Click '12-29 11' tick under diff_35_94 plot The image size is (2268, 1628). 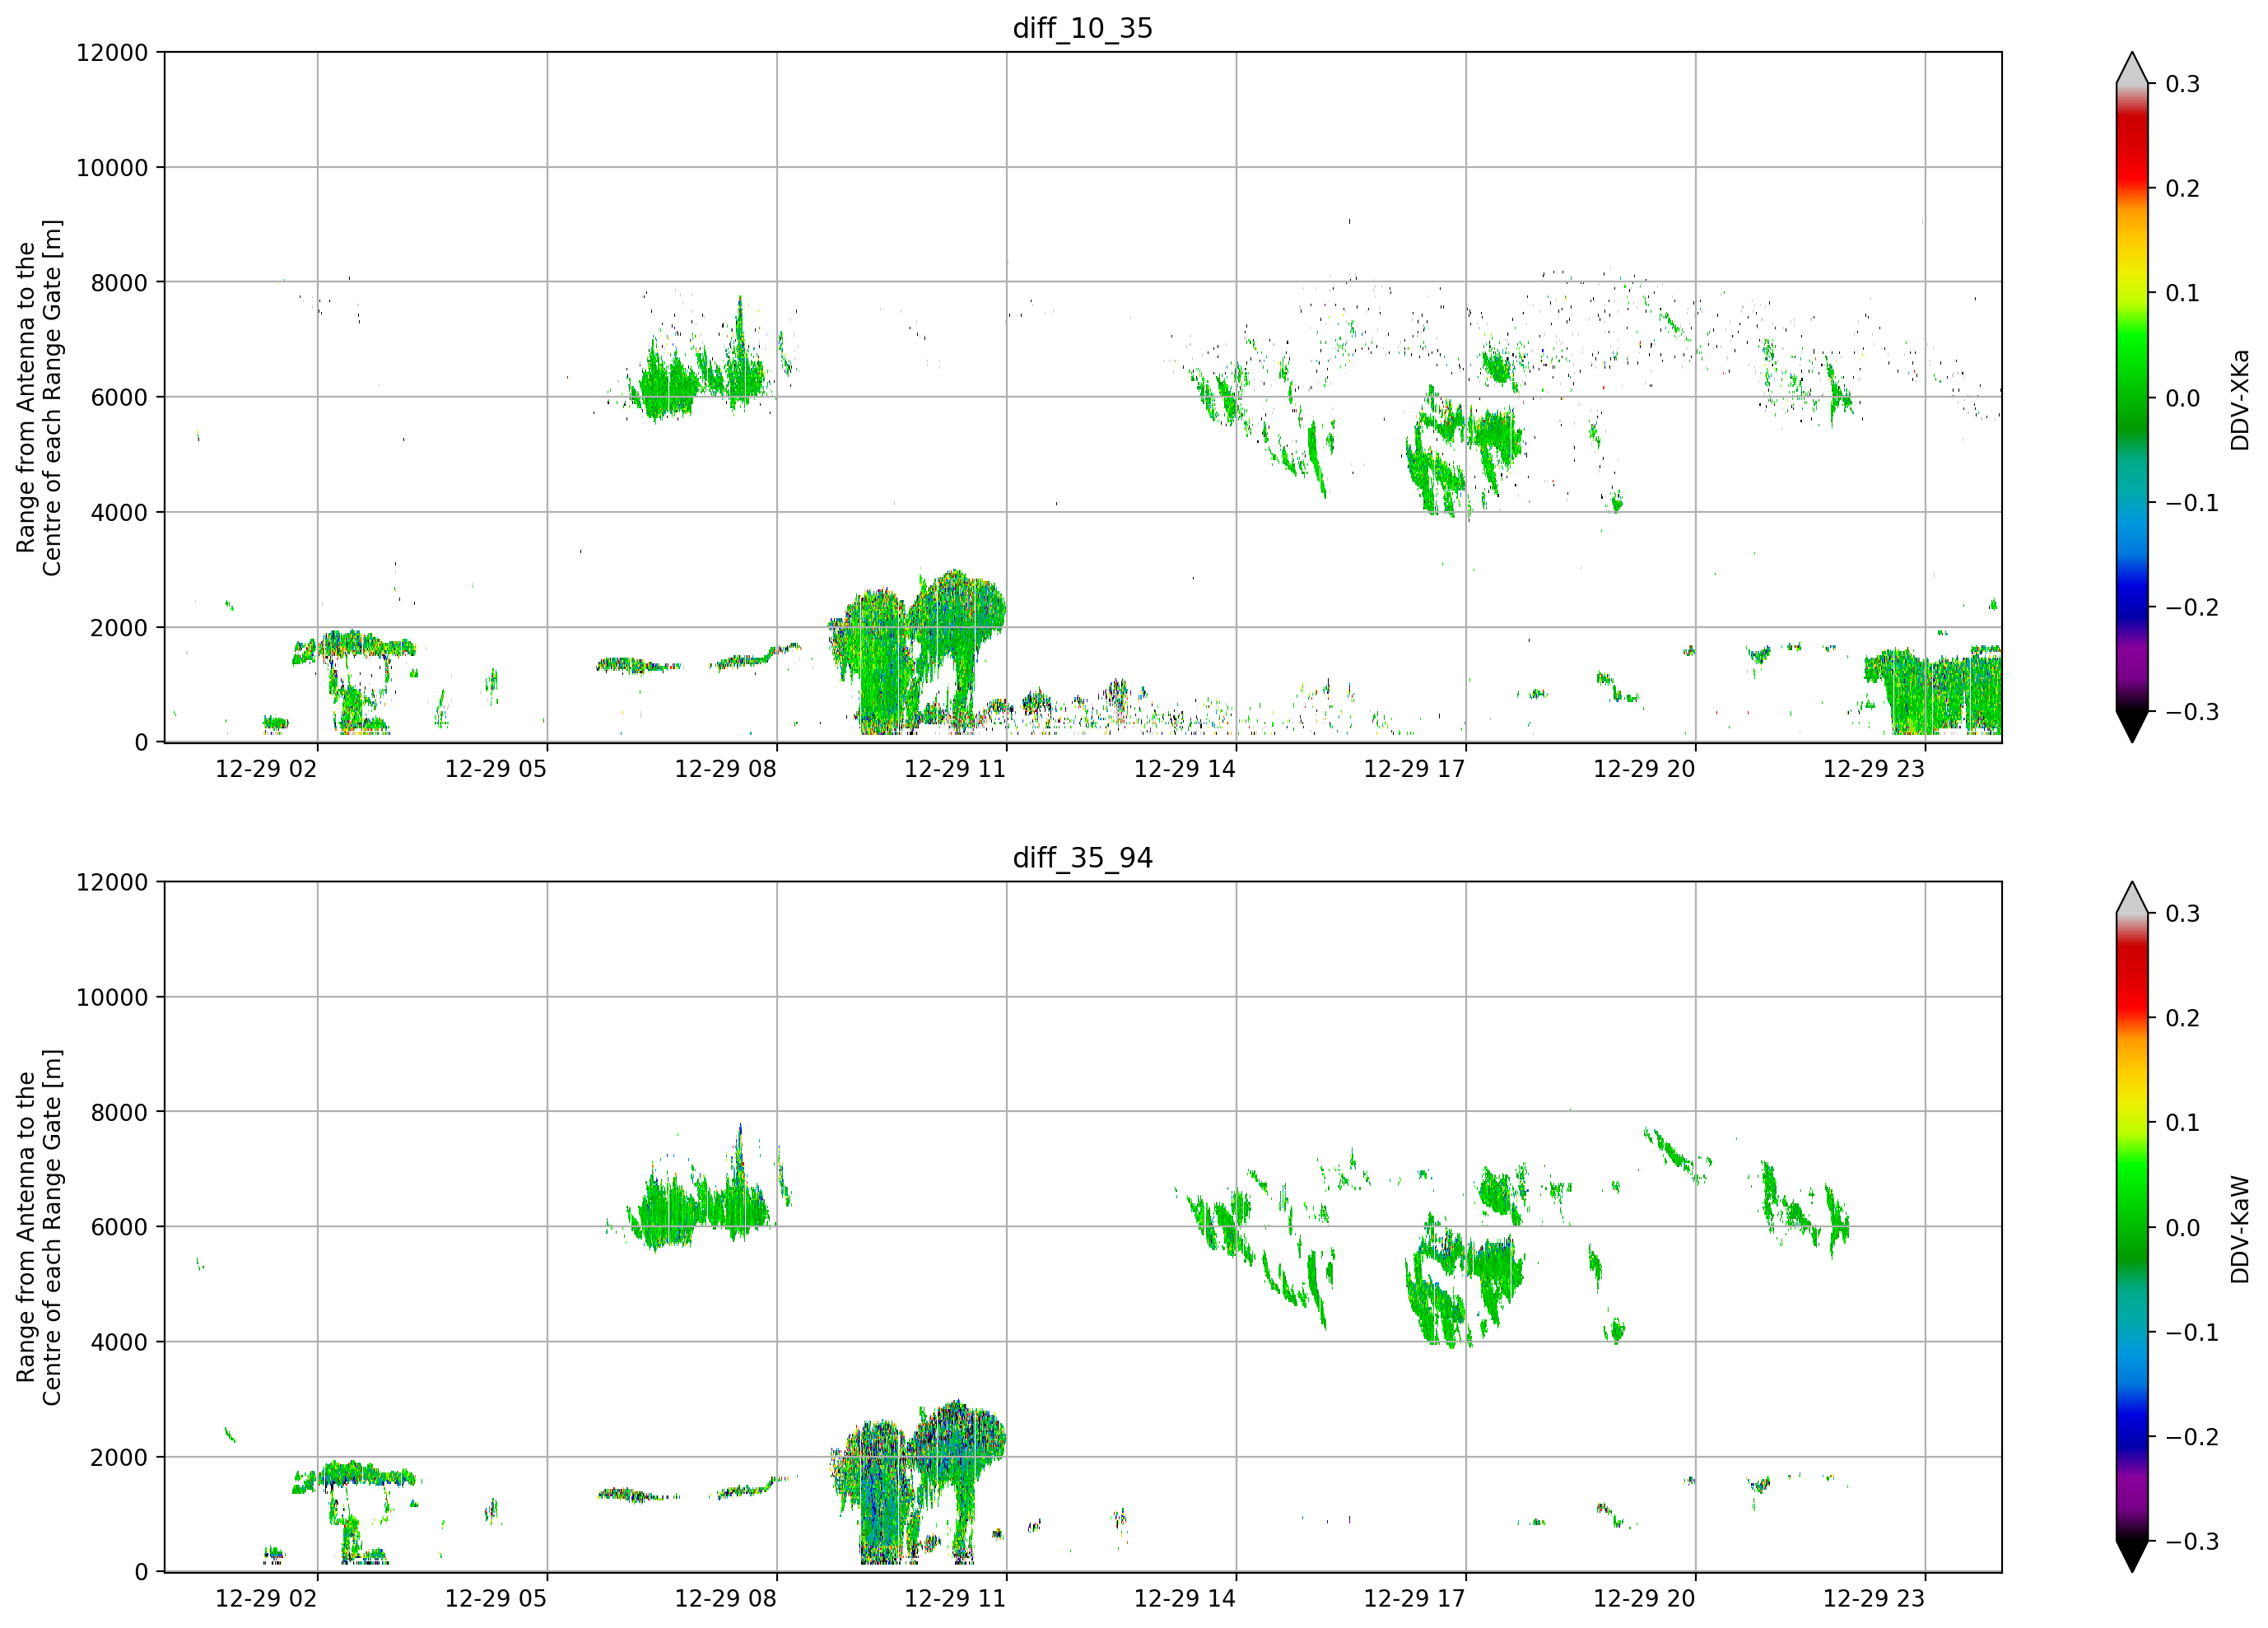(x=955, y=1599)
